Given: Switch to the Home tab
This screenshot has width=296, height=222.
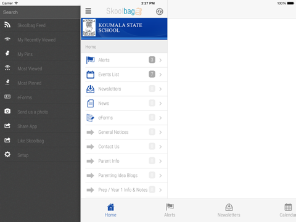Looking at the screenshot, I should (110, 210).
